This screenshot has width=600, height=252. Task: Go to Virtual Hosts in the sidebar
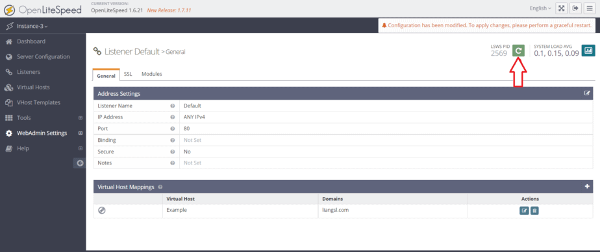click(x=33, y=87)
